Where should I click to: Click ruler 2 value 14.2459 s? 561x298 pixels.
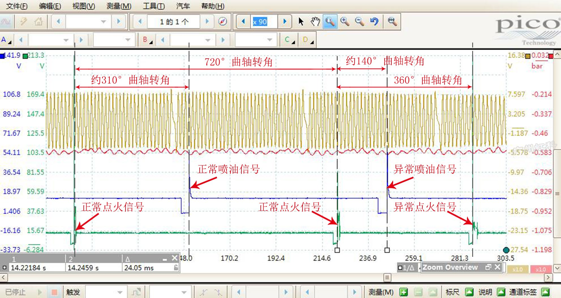coord(83,268)
